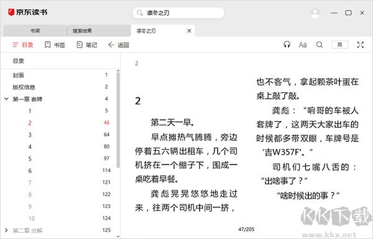Open the 笔记 notes panel
Screen dimensions: 373x239
click(87, 45)
